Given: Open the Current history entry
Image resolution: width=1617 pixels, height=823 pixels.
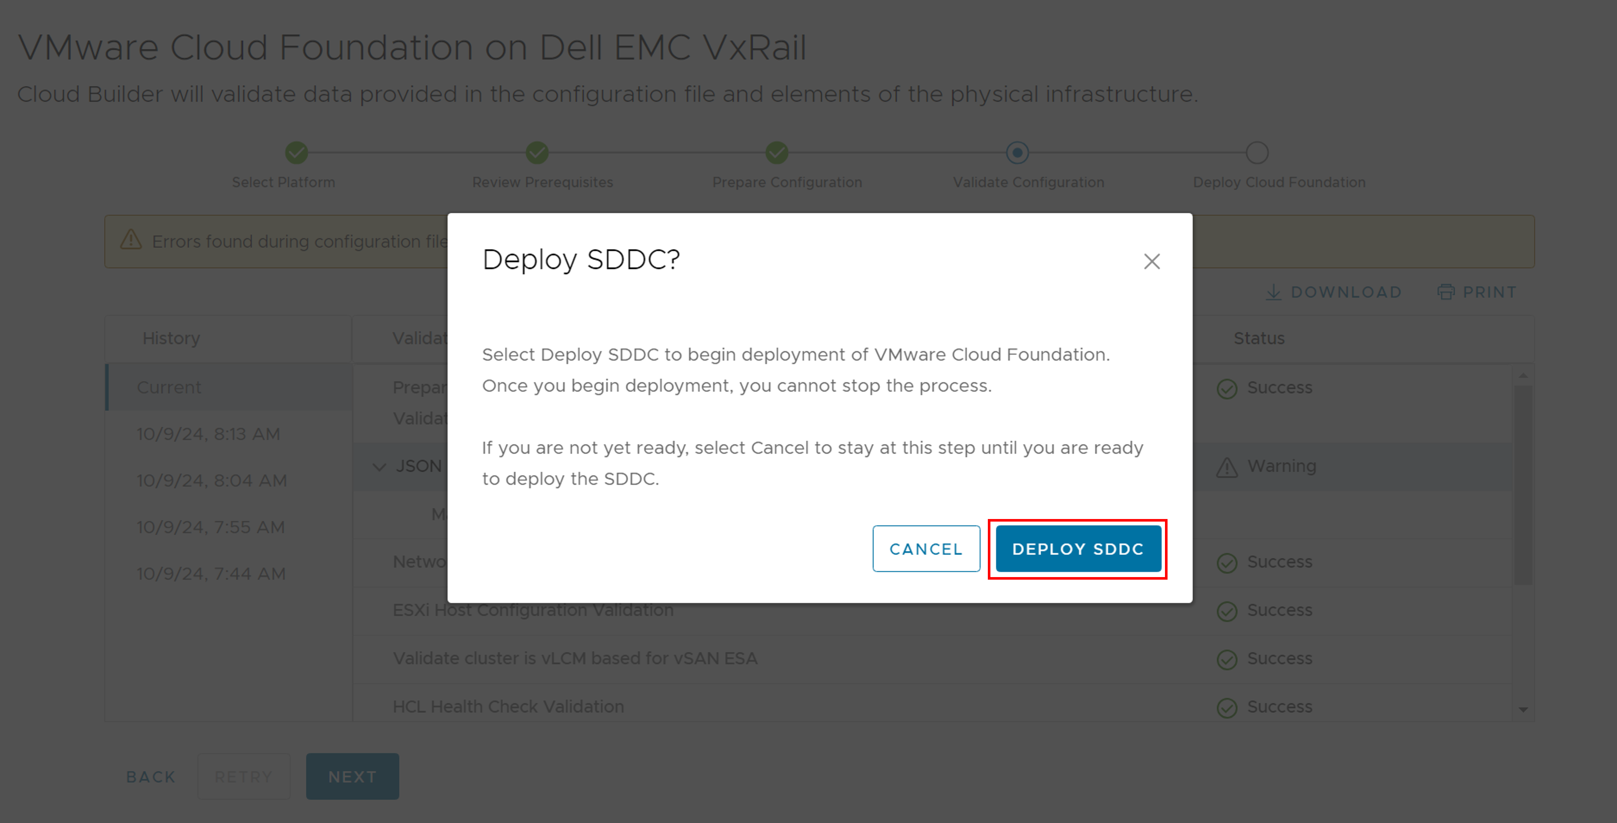Looking at the screenshot, I should [229, 387].
